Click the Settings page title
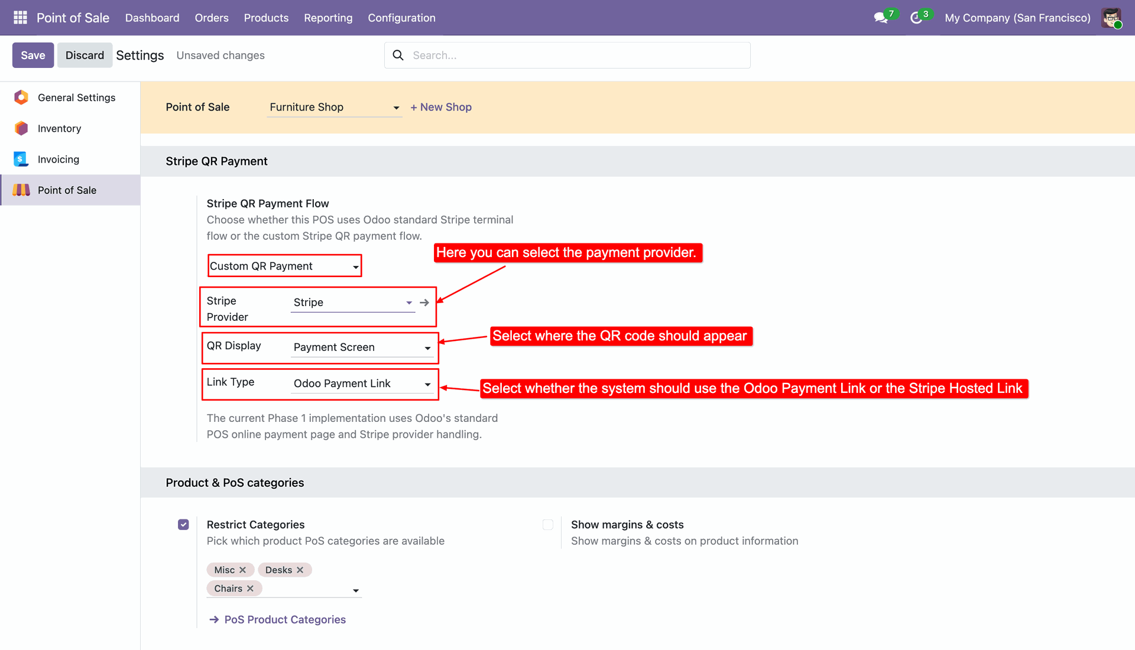 coord(140,55)
